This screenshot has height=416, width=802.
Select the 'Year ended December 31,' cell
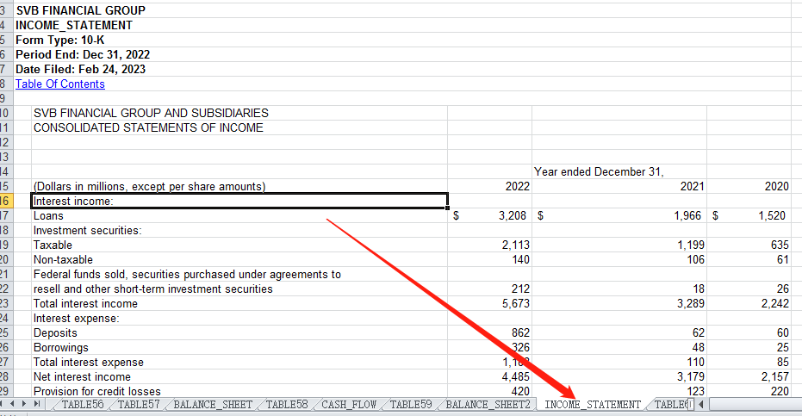[619, 172]
